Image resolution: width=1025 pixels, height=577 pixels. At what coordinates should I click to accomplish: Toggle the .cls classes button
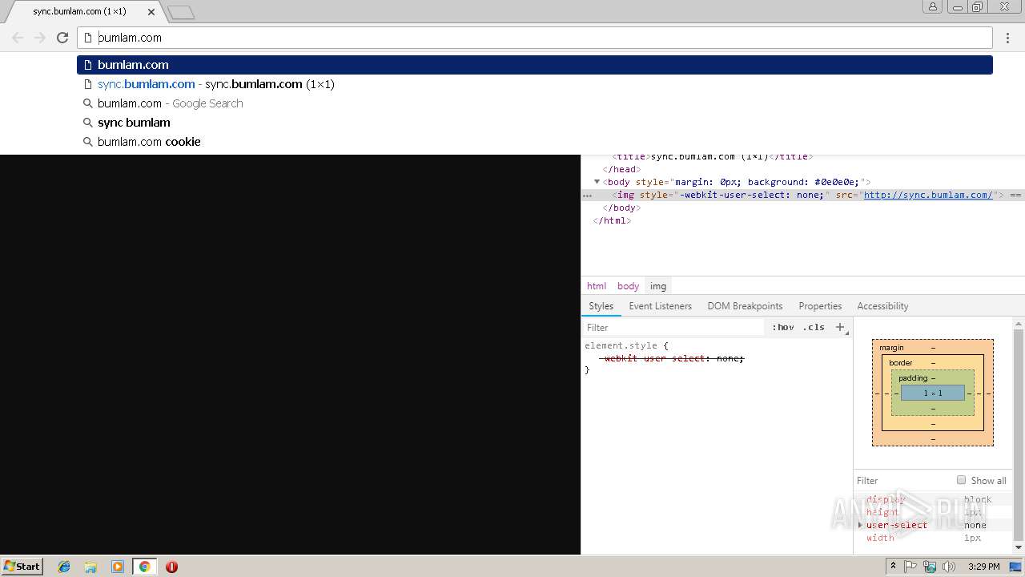[x=814, y=327]
